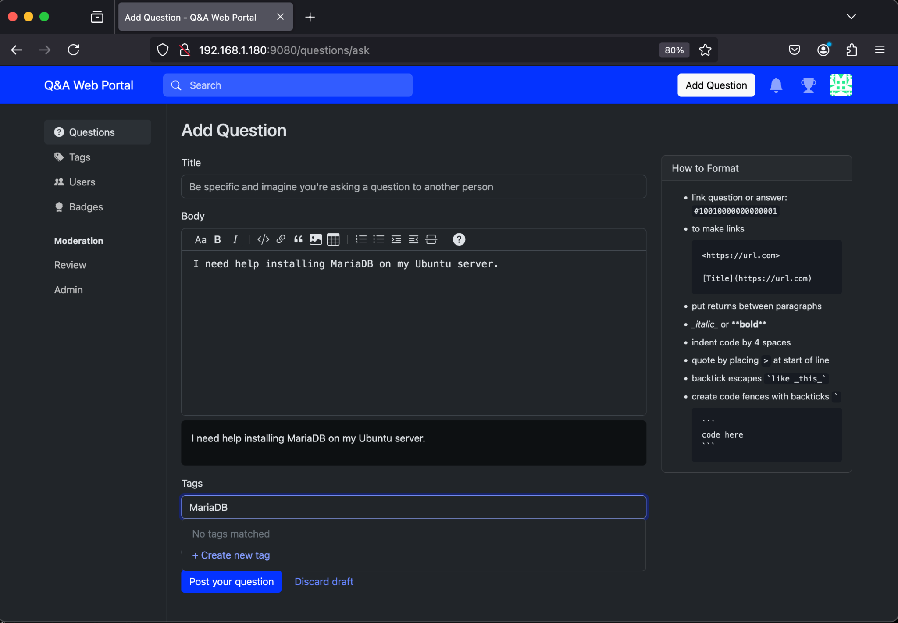Open the browser tab list chevron

[851, 16]
